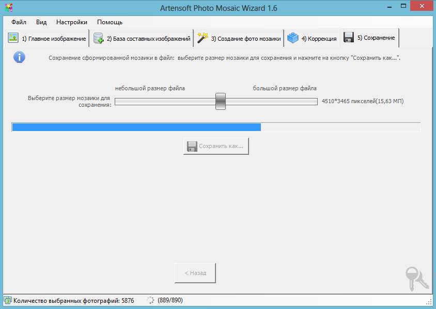Click the Сохранить как... button text

coord(221,147)
